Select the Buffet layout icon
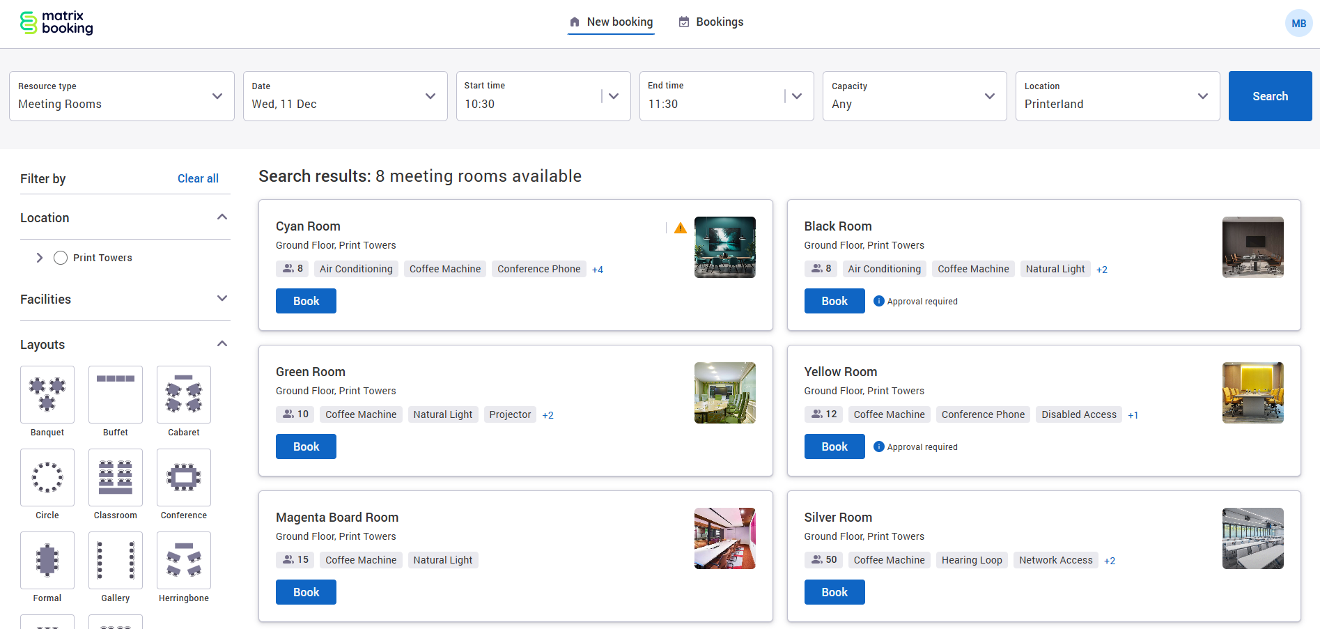1320x629 pixels. click(x=116, y=394)
